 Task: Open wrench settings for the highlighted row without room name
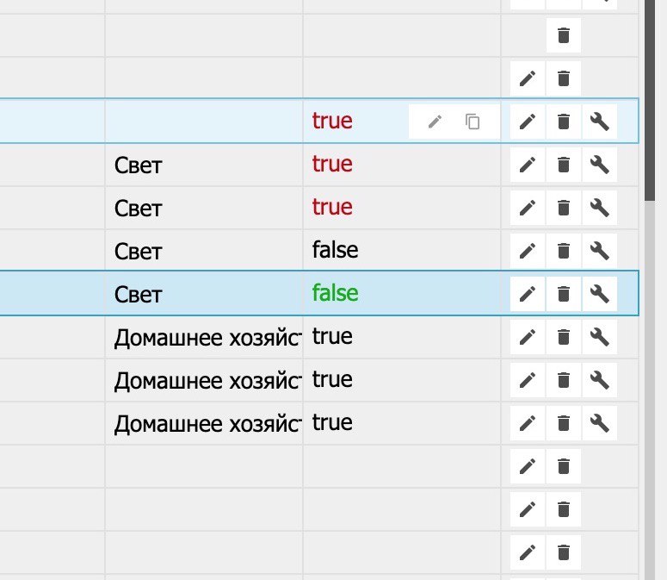599,122
